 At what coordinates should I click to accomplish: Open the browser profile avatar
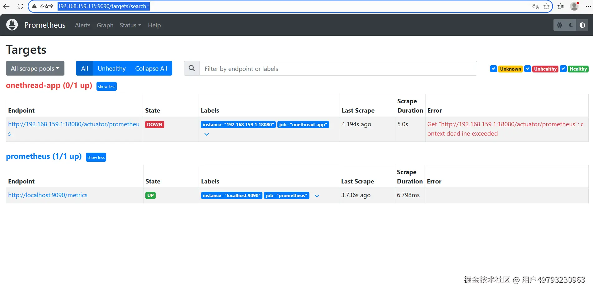point(574,6)
